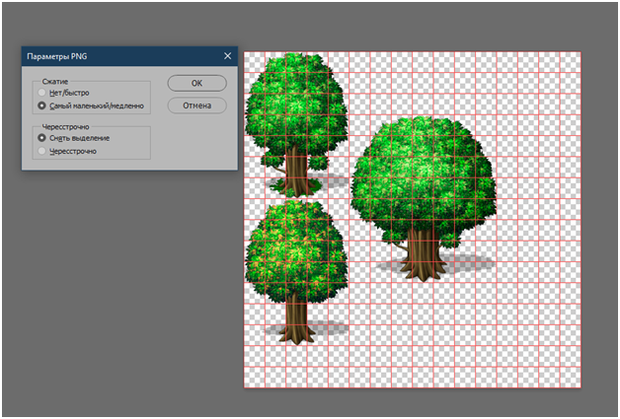Image resolution: width=620 pixels, height=419 pixels.
Task: Select the "Снять выделение" interlace option
Action: coord(40,138)
